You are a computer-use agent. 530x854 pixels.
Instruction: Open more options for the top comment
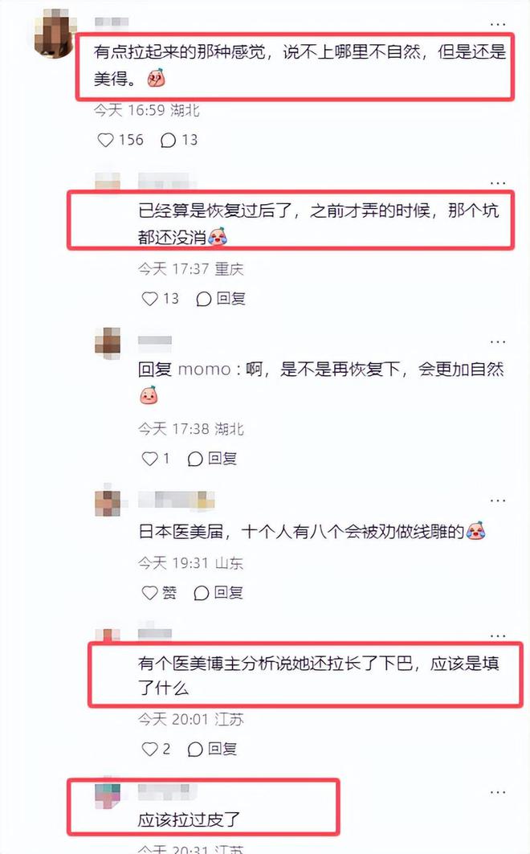(x=498, y=24)
